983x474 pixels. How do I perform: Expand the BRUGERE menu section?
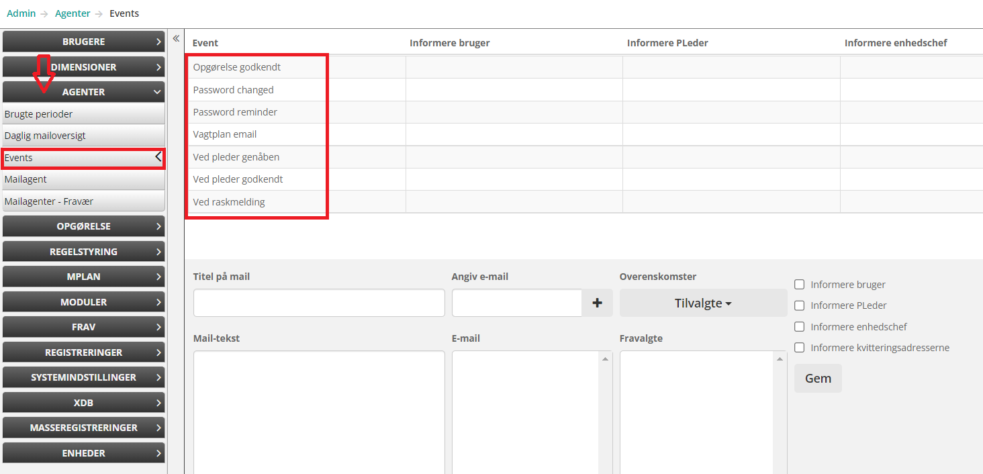(x=84, y=42)
